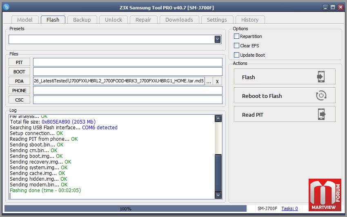Open the Repair tab
The height and width of the screenshot is (217, 347).
tap(143, 20)
